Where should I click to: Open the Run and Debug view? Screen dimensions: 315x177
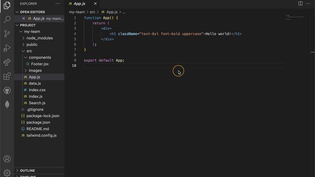click(x=7, y=48)
